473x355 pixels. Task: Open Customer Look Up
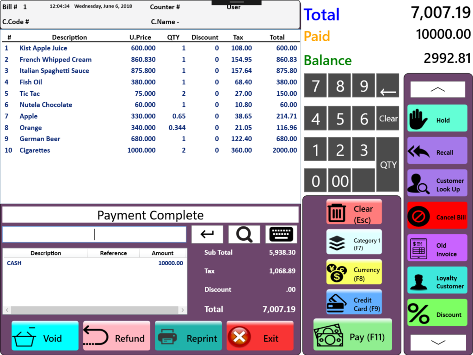[x=437, y=183]
